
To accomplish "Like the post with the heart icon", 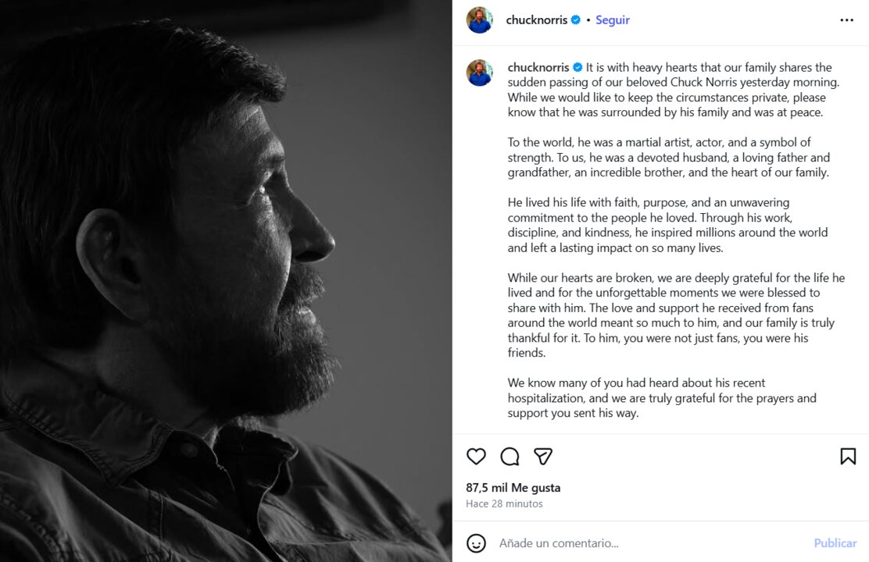I will pyautogui.click(x=476, y=457).
